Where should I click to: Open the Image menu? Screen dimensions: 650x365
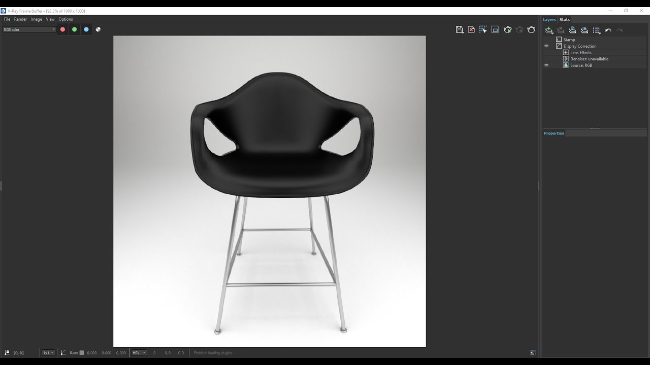(x=36, y=19)
